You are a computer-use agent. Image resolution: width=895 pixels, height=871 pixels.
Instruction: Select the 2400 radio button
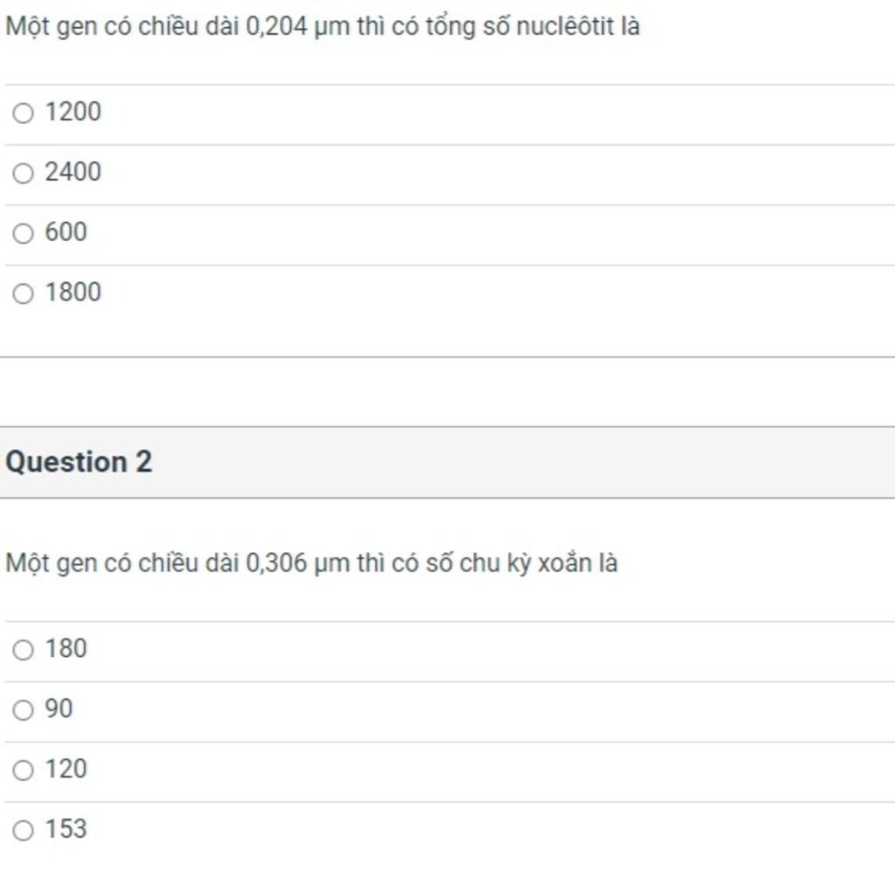point(23,173)
